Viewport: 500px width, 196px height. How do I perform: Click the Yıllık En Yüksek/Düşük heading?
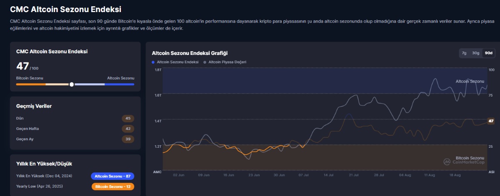click(44, 164)
